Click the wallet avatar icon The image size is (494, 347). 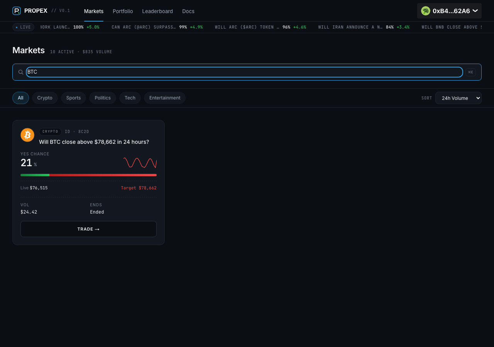coord(426,11)
